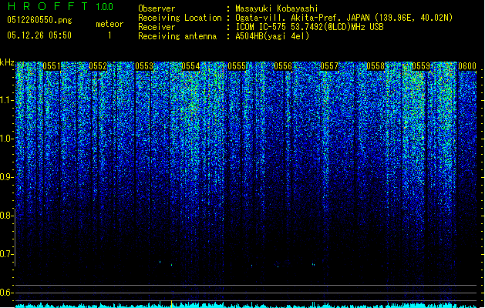Viewport: 485px width, 308px height.
Task: Click the 0559 time marker
Action: (421, 66)
